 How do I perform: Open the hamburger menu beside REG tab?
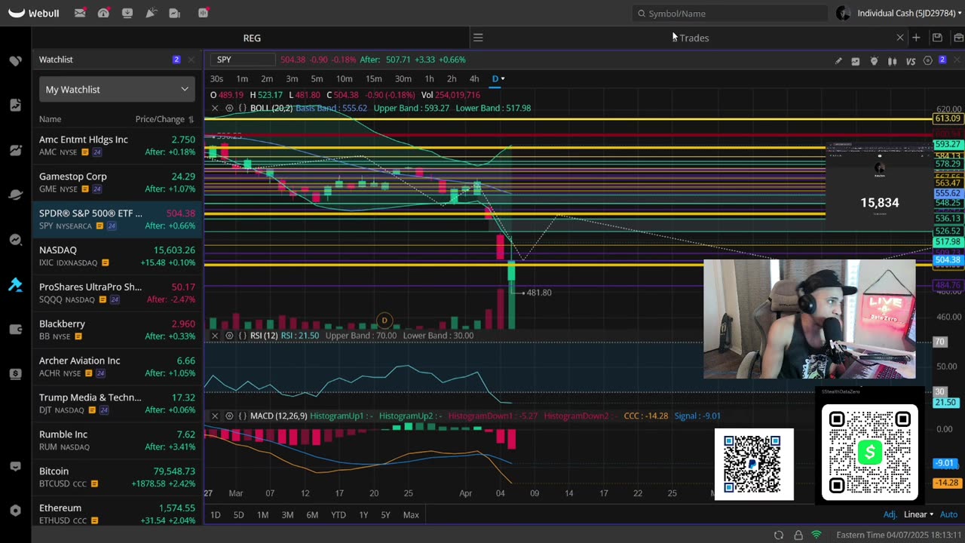pos(478,38)
